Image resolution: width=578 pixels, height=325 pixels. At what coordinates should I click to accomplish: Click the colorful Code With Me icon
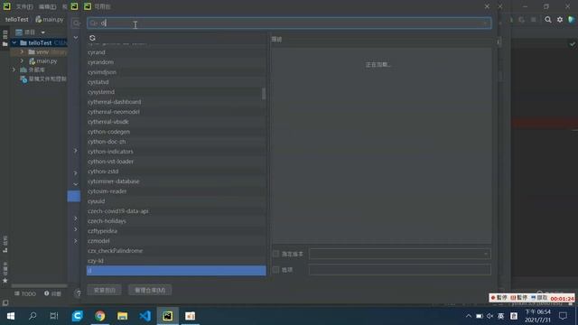click(x=572, y=20)
